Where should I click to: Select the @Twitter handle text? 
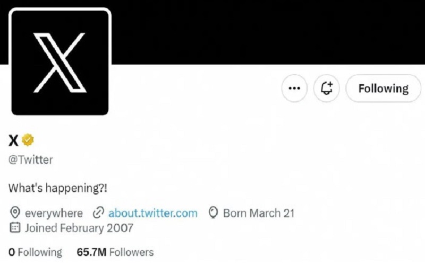tap(31, 160)
